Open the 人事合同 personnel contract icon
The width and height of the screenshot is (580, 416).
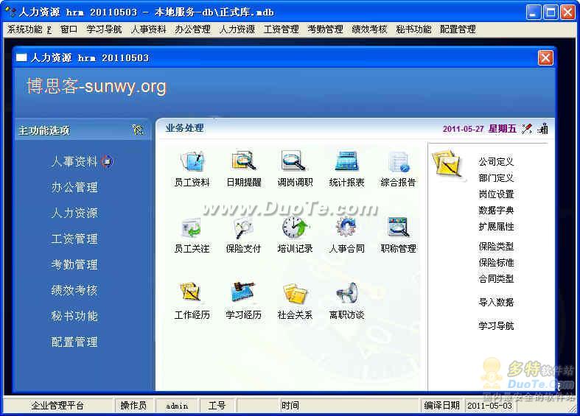point(346,228)
